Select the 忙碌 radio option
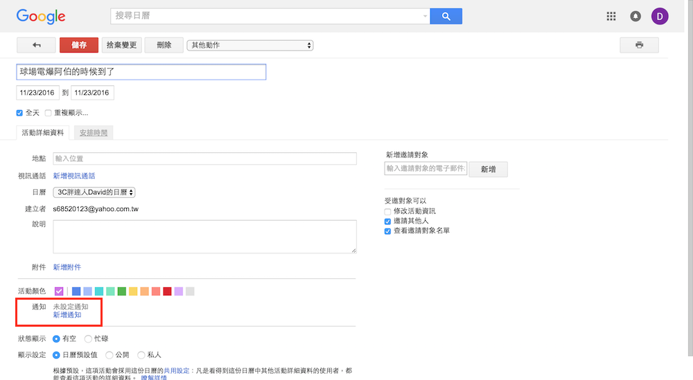This screenshot has height=380, width=693. pyautogui.click(x=88, y=338)
